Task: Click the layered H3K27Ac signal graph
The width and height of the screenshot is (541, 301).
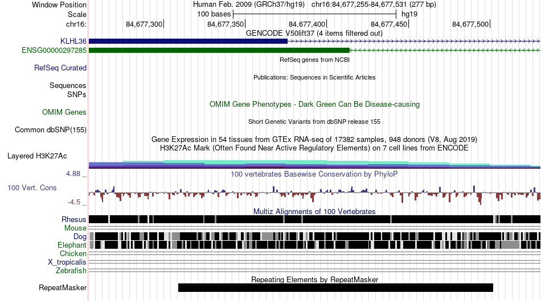Action: click(314, 165)
